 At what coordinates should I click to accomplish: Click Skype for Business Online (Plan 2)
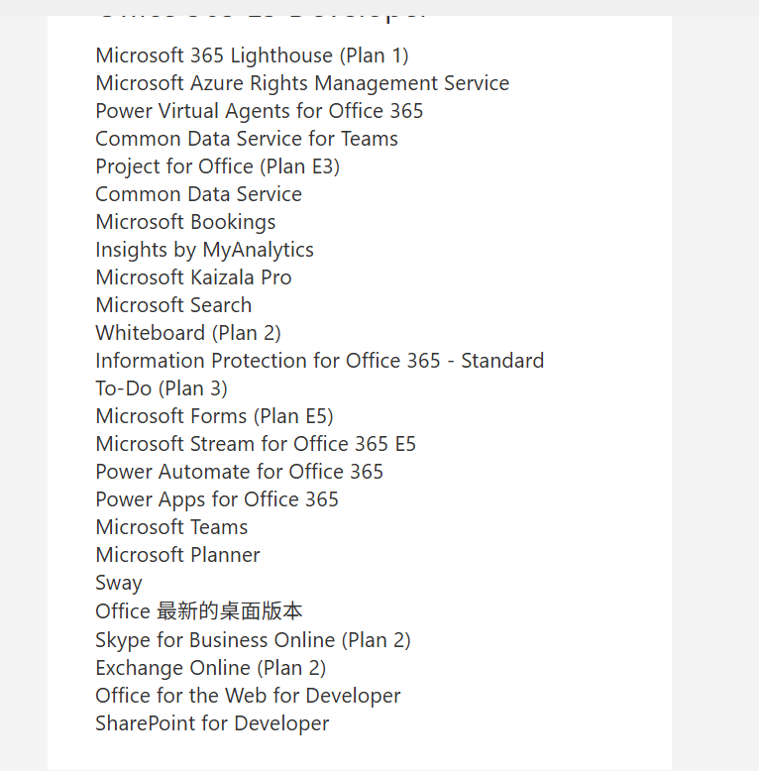tap(253, 640)
